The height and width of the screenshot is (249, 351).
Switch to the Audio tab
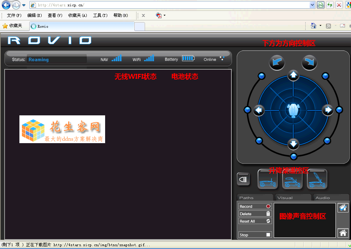[x=331, y=198]
